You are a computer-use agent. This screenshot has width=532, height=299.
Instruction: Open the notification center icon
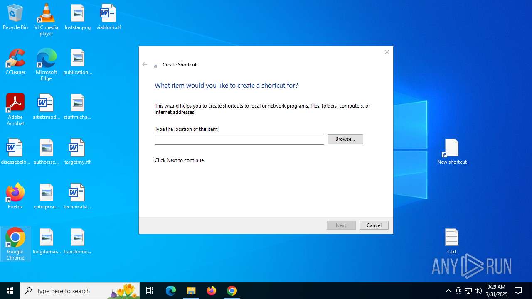[x=518, y=291]
